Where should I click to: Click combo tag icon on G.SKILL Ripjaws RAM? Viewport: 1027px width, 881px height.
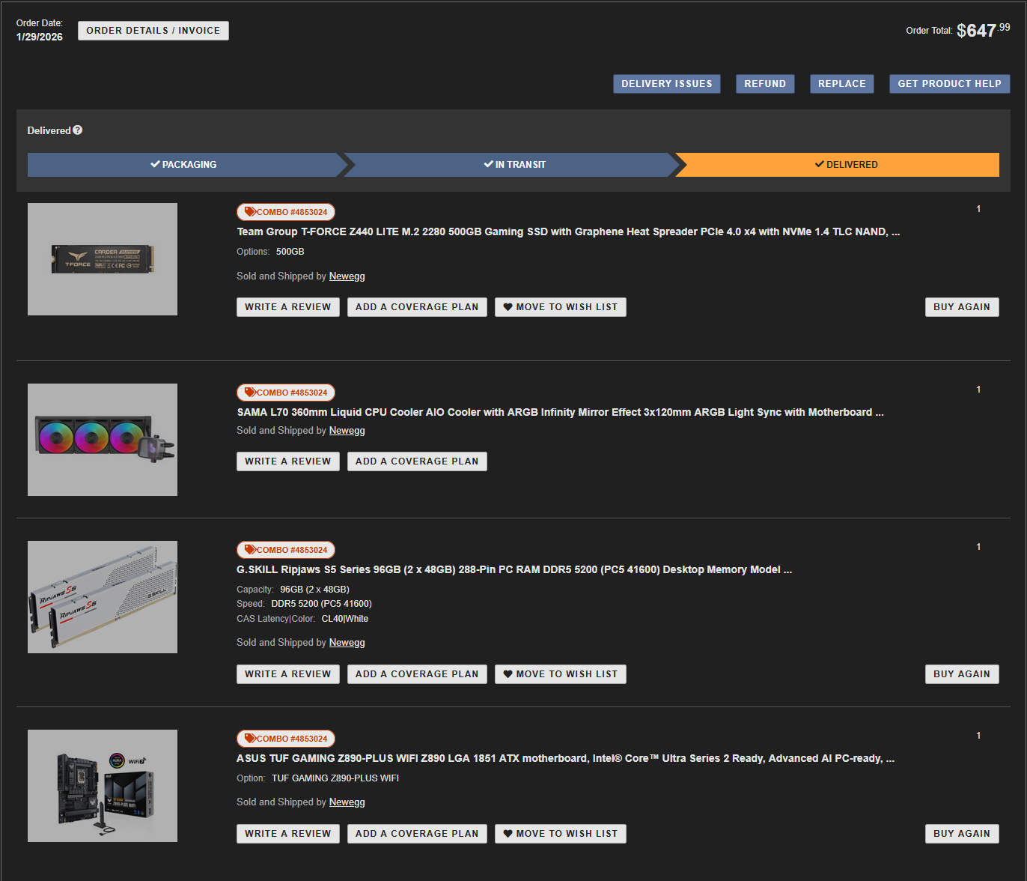coord(250,550)
